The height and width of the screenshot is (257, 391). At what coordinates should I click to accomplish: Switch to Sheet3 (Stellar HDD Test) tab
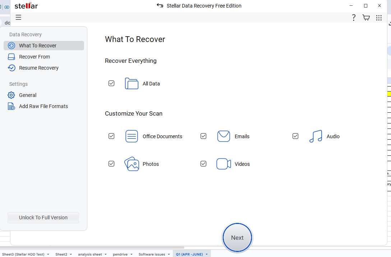23,254
